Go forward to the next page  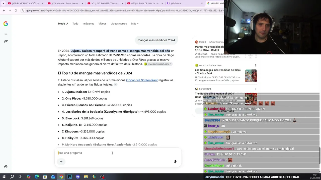pos(10,10)
